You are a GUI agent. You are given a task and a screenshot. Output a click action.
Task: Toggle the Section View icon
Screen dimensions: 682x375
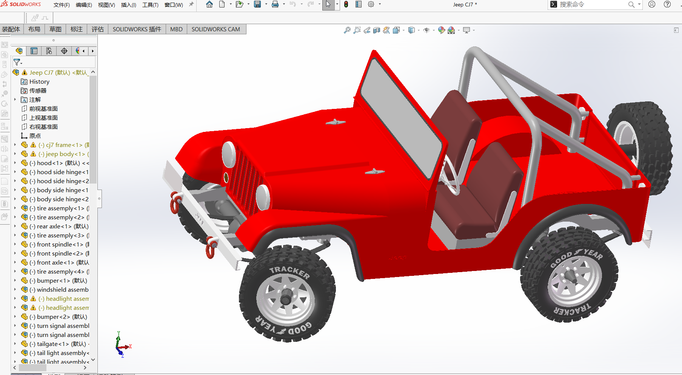(x=377, y=30)
